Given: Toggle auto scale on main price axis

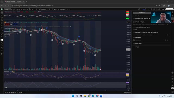Looking at the screenshot, I should point(128,69).
